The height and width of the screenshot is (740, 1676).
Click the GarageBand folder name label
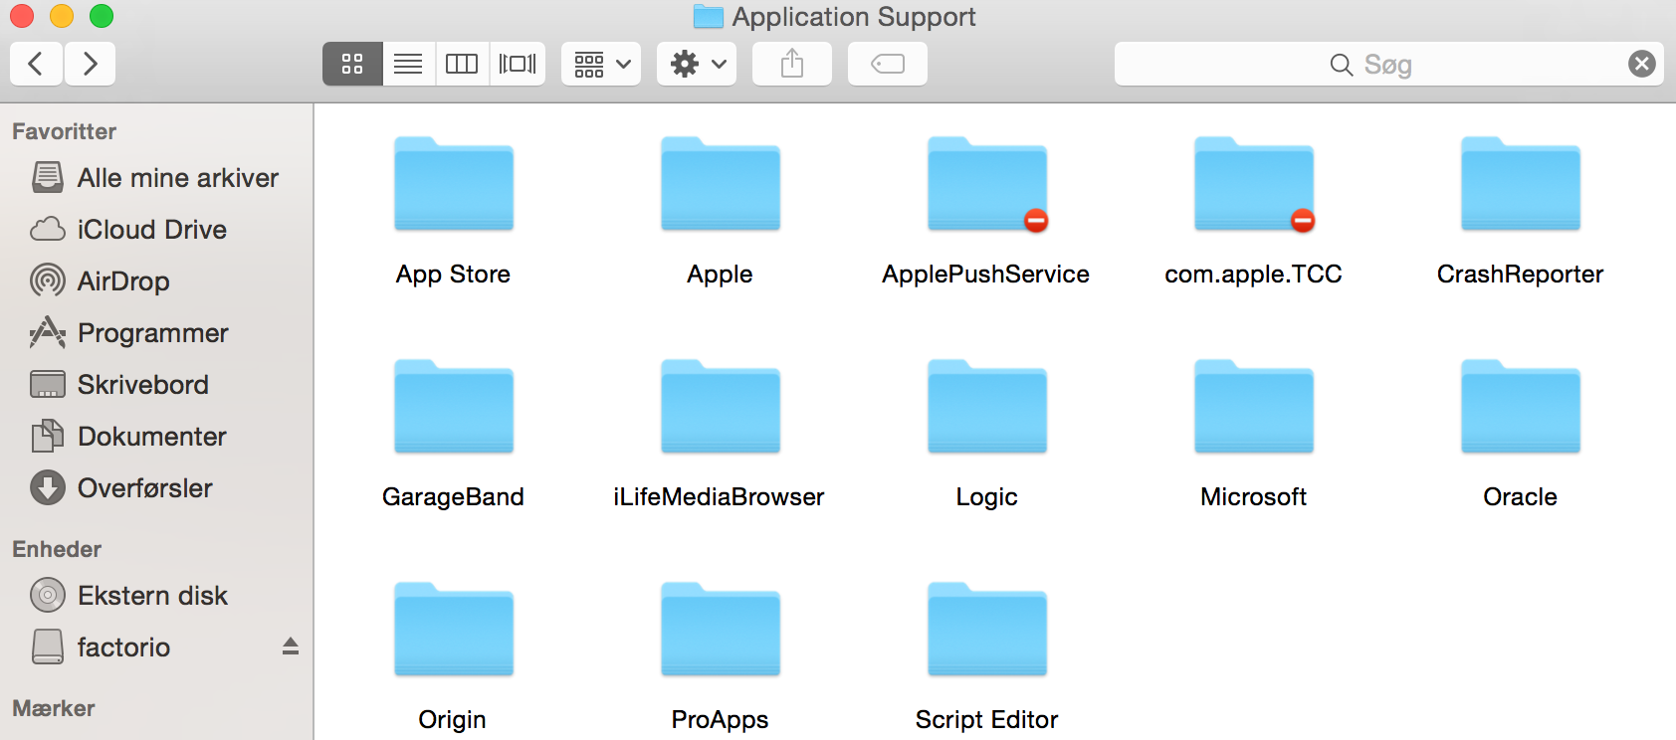tap(453, 497)
